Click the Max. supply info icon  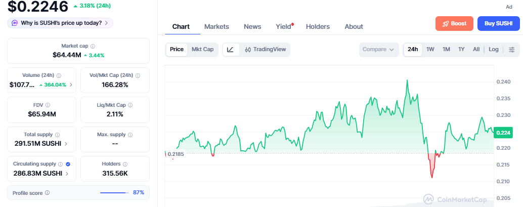(130, 135)
